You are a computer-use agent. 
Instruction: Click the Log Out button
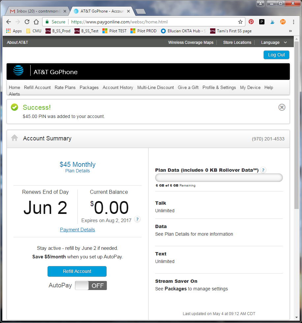(276, 55)
